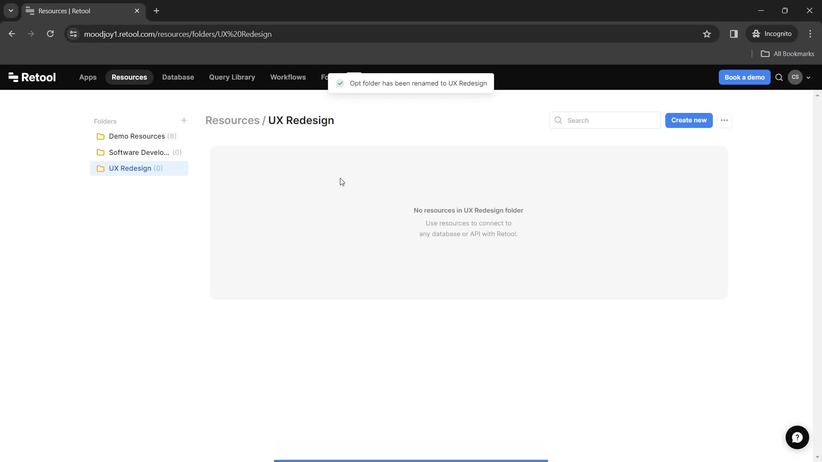Click the Retool logo icon
The width and height of the screenshot is (822, 462).
pyautogui.click(x=13, y=77)
